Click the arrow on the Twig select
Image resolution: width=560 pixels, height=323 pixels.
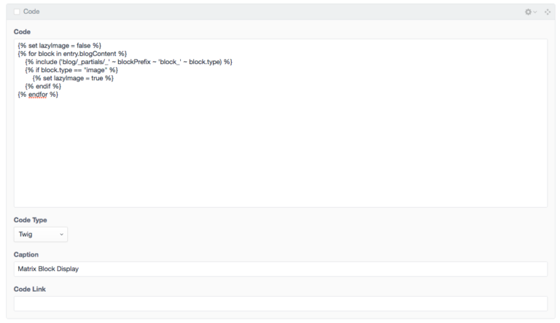[61, 234]
